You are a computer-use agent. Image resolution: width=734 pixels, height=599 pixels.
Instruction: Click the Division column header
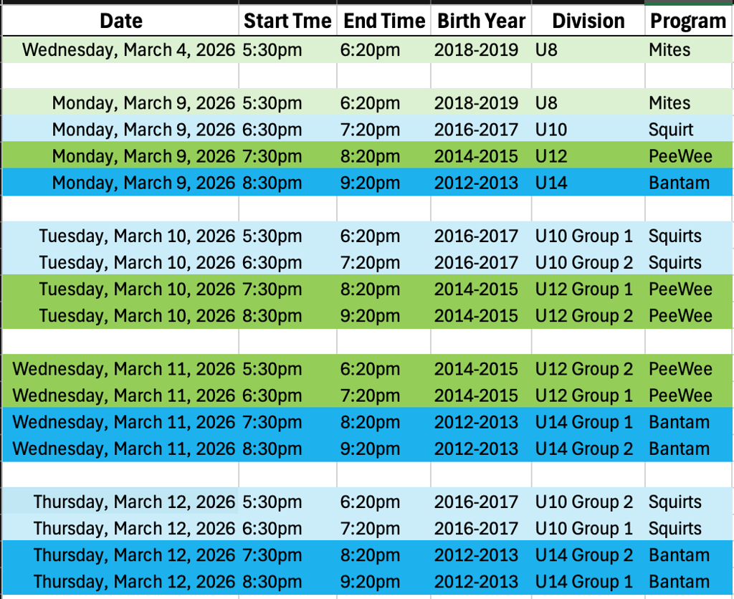588,21
